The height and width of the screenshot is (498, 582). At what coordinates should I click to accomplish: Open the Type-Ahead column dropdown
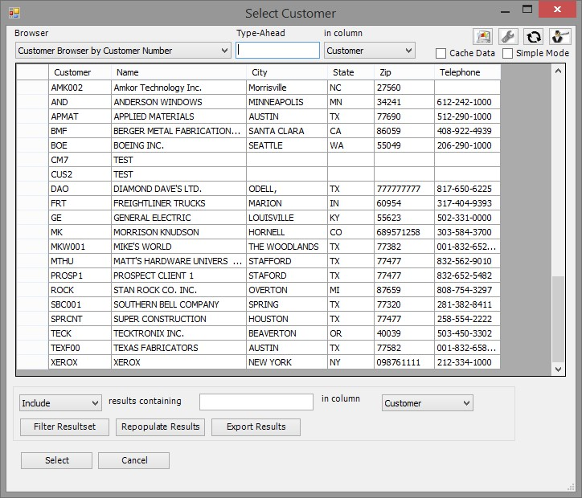[369, 51]
